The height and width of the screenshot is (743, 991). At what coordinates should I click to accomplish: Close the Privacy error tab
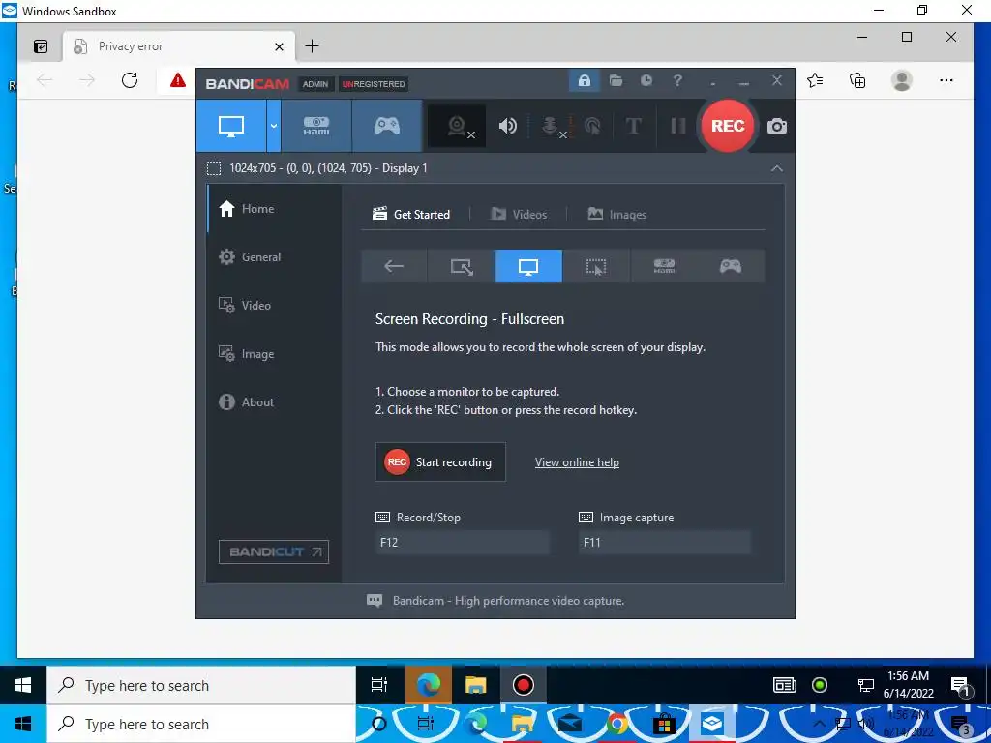pos(279,46)
